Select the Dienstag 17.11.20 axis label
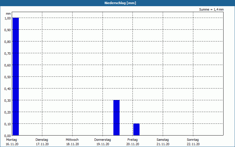Image resolution: width=235 pixels, height=147 pixels. tap(42, 142)
